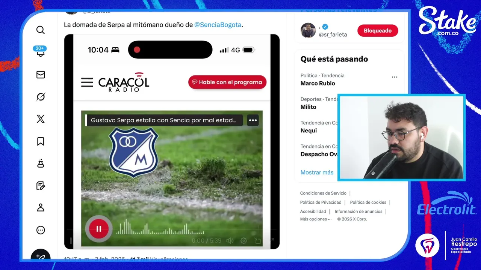Click the X logo sidebar icon
The image size is (481, 270).
click(x=41, y=119)
